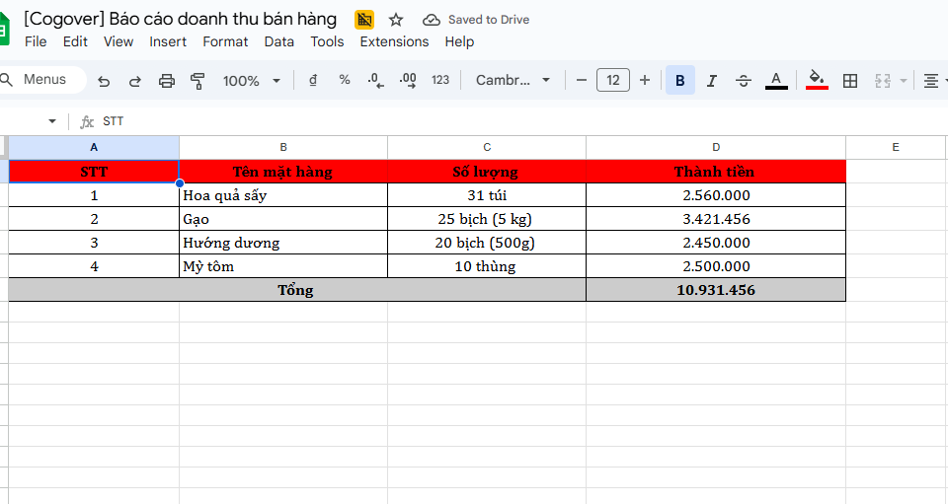The width and height of the screenshot is (948, 504).
Task: Activate the Paint format roller icon
Action: point(197,81)
